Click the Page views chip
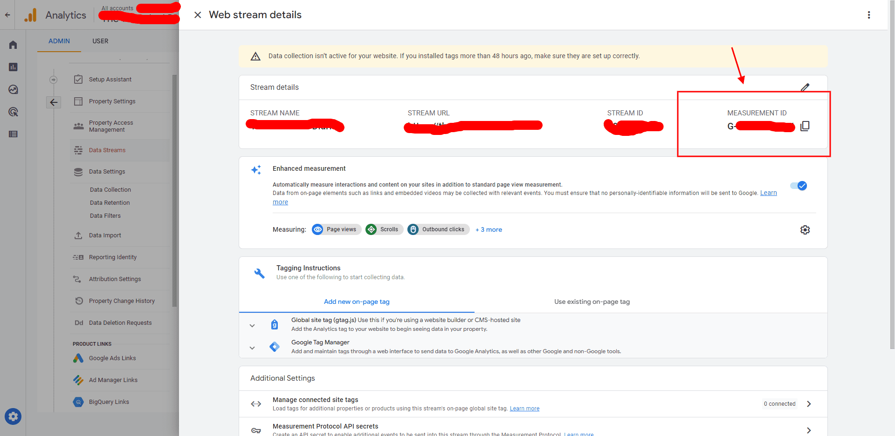 pos(336,229)
